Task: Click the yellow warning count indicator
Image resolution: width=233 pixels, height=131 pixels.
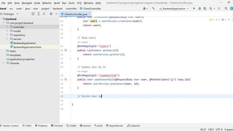Action: click(212, 19)
